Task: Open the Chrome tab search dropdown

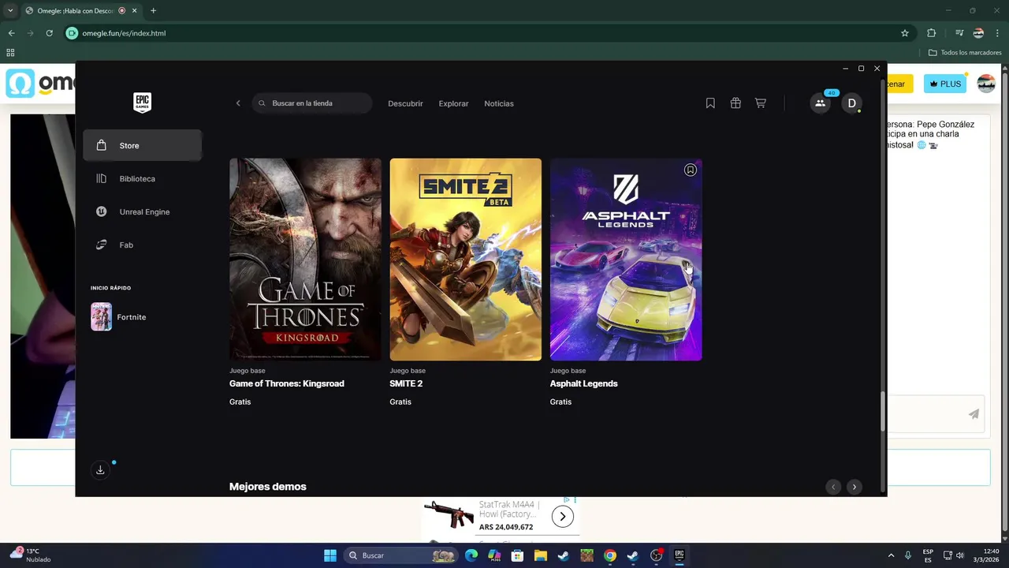Action: [x=10, y=10]
